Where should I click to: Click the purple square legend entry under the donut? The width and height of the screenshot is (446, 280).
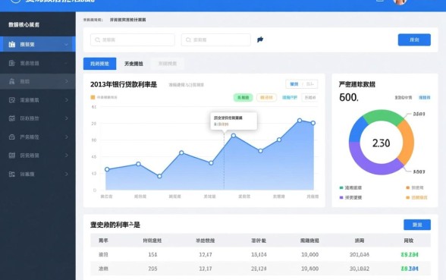350,197
